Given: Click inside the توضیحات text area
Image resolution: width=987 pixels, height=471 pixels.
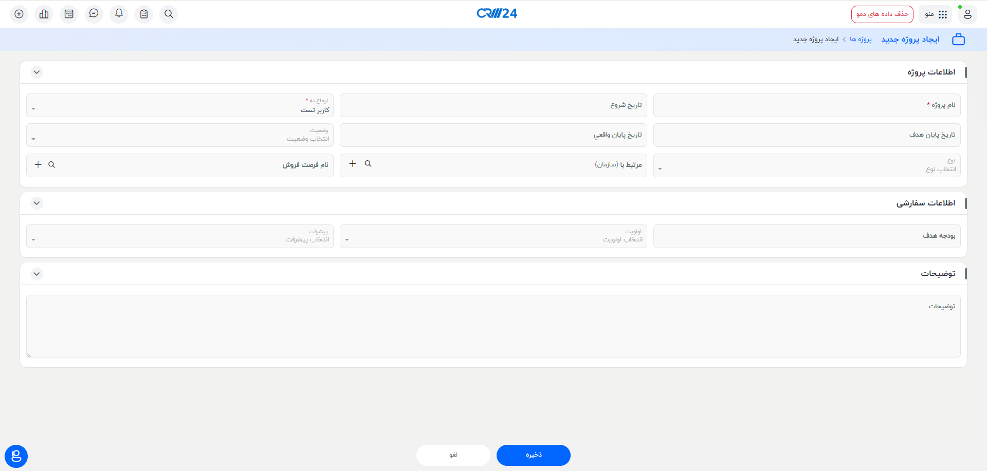Looking at the screenshot, I should pyautogui.click(x=493, y=326).
